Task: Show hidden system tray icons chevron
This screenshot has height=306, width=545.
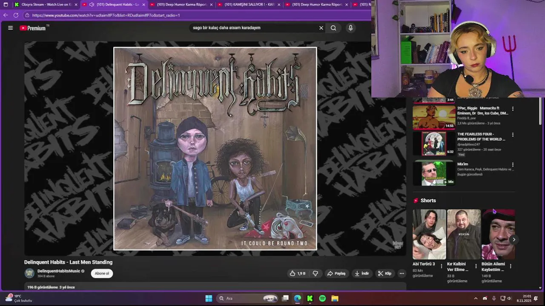Action: point(476,298)
